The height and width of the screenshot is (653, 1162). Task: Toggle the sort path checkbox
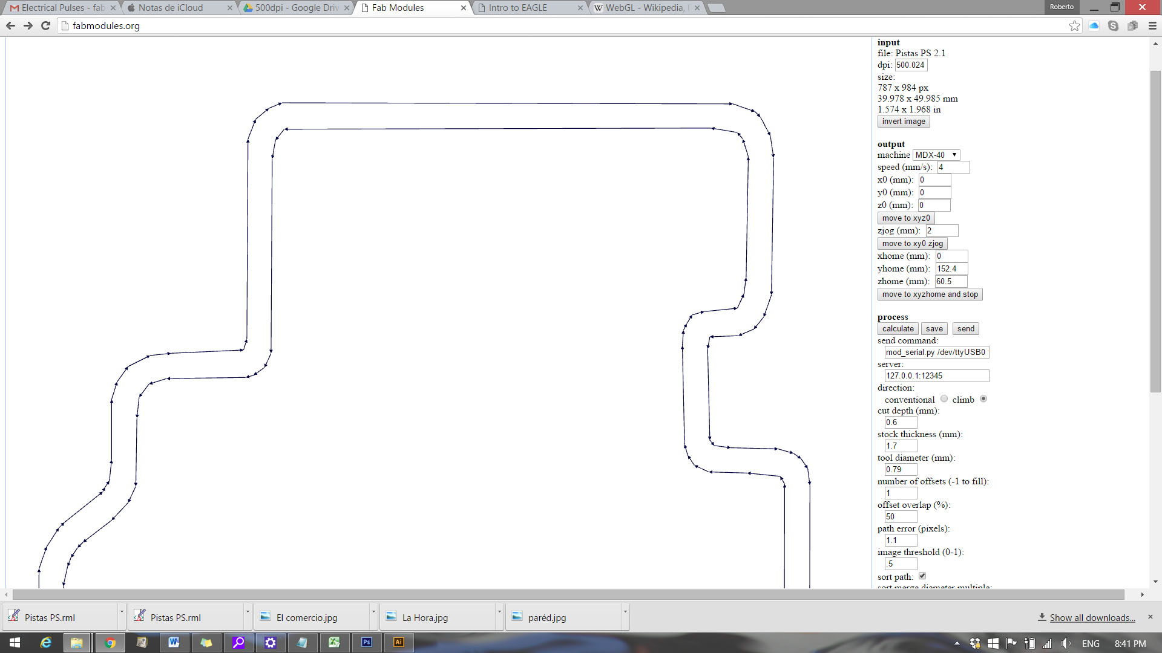(922, 576)
